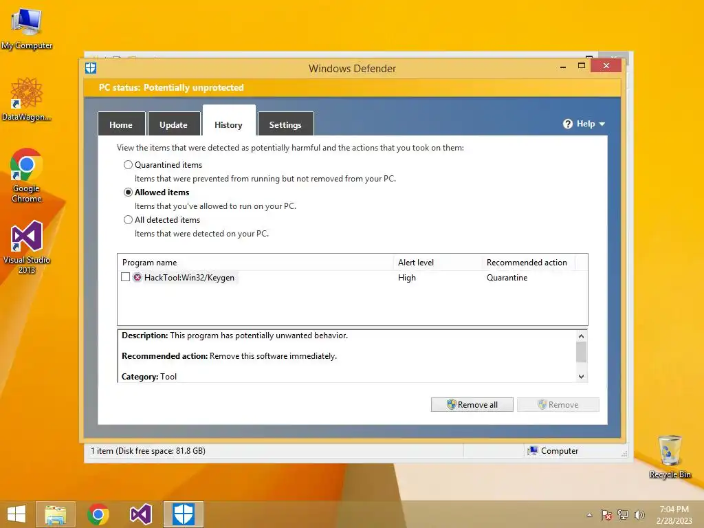Click the 1 item disk free space status text
This screenshot has height=528, width=704.
(148, 451)
